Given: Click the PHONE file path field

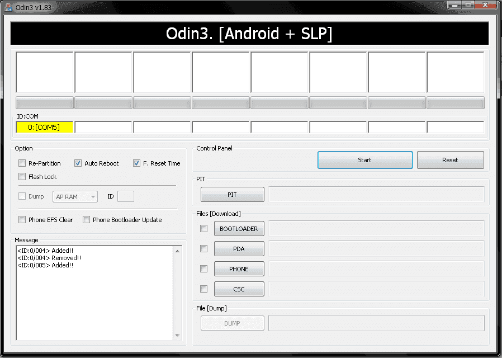Looking at the screenshot, I should click(377, 269).
